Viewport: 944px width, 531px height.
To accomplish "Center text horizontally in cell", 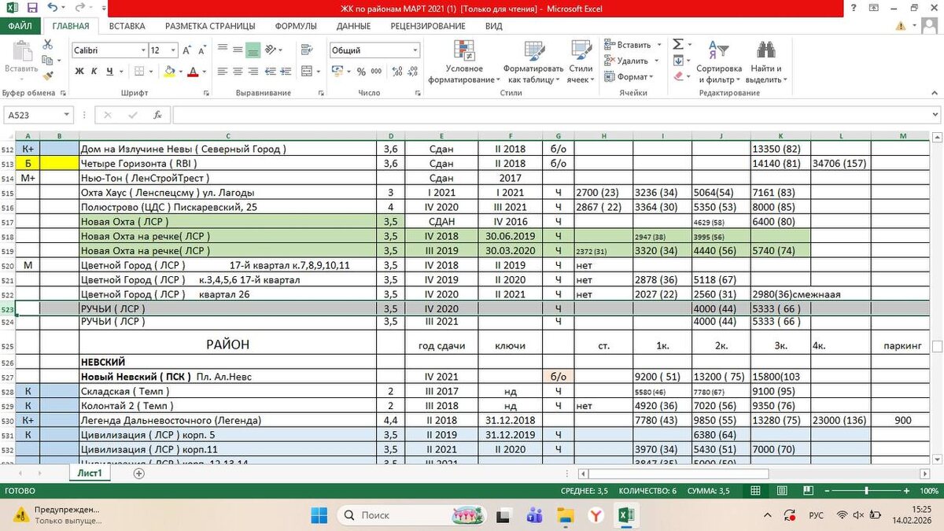I will coord(237,72).
